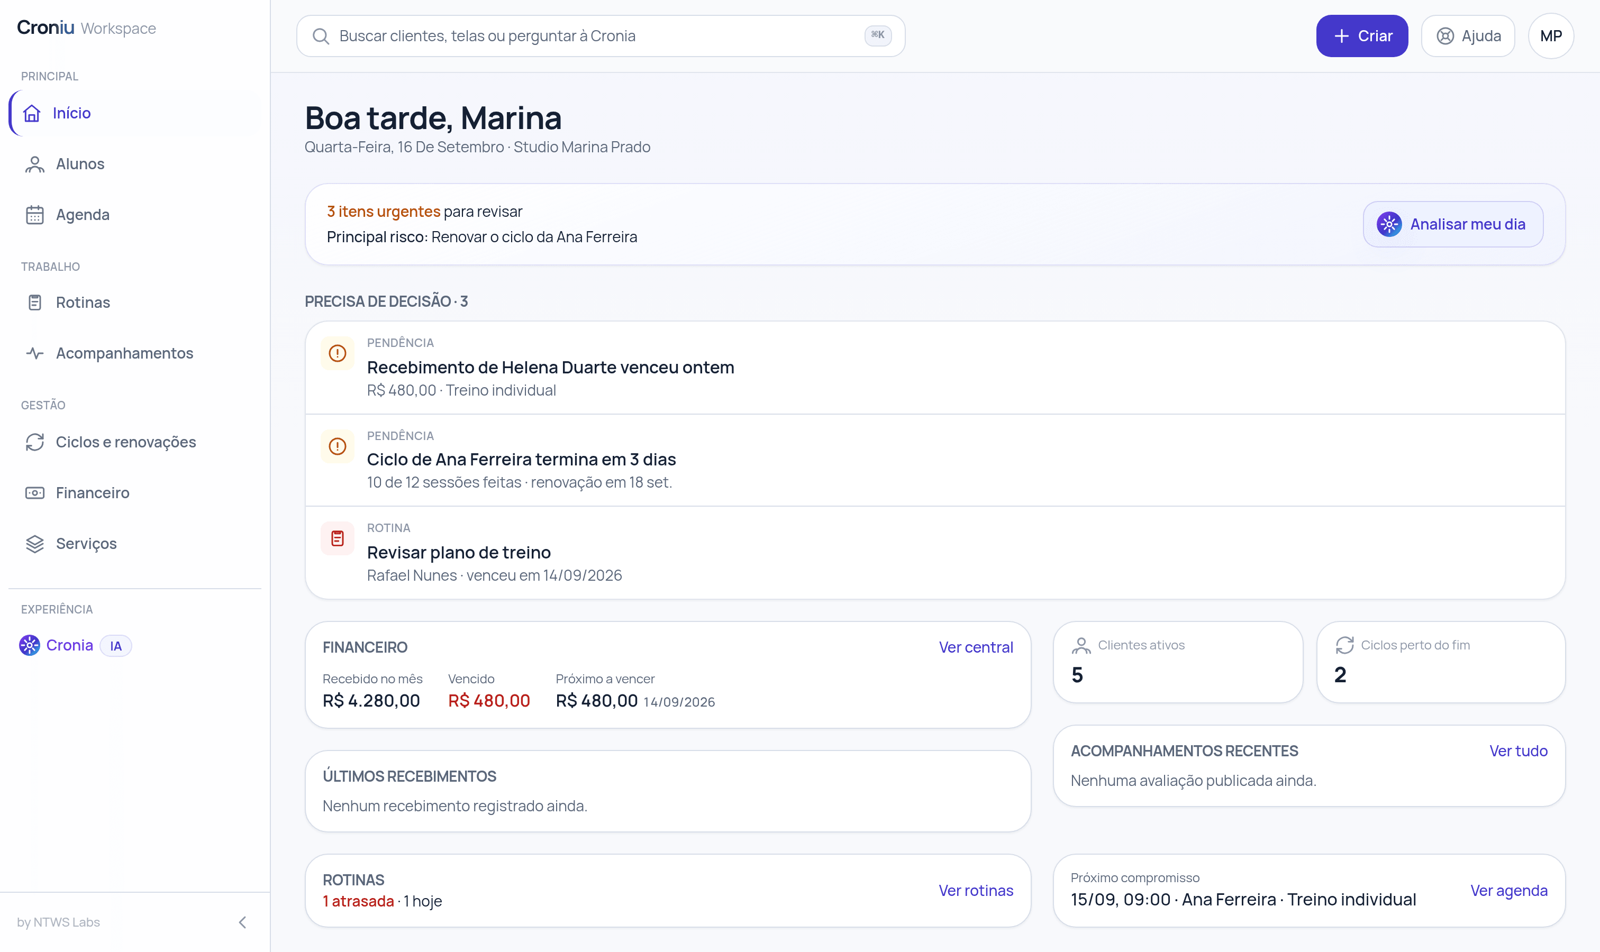Click 'R$ 4.280,00' received this month

(371, 701)
